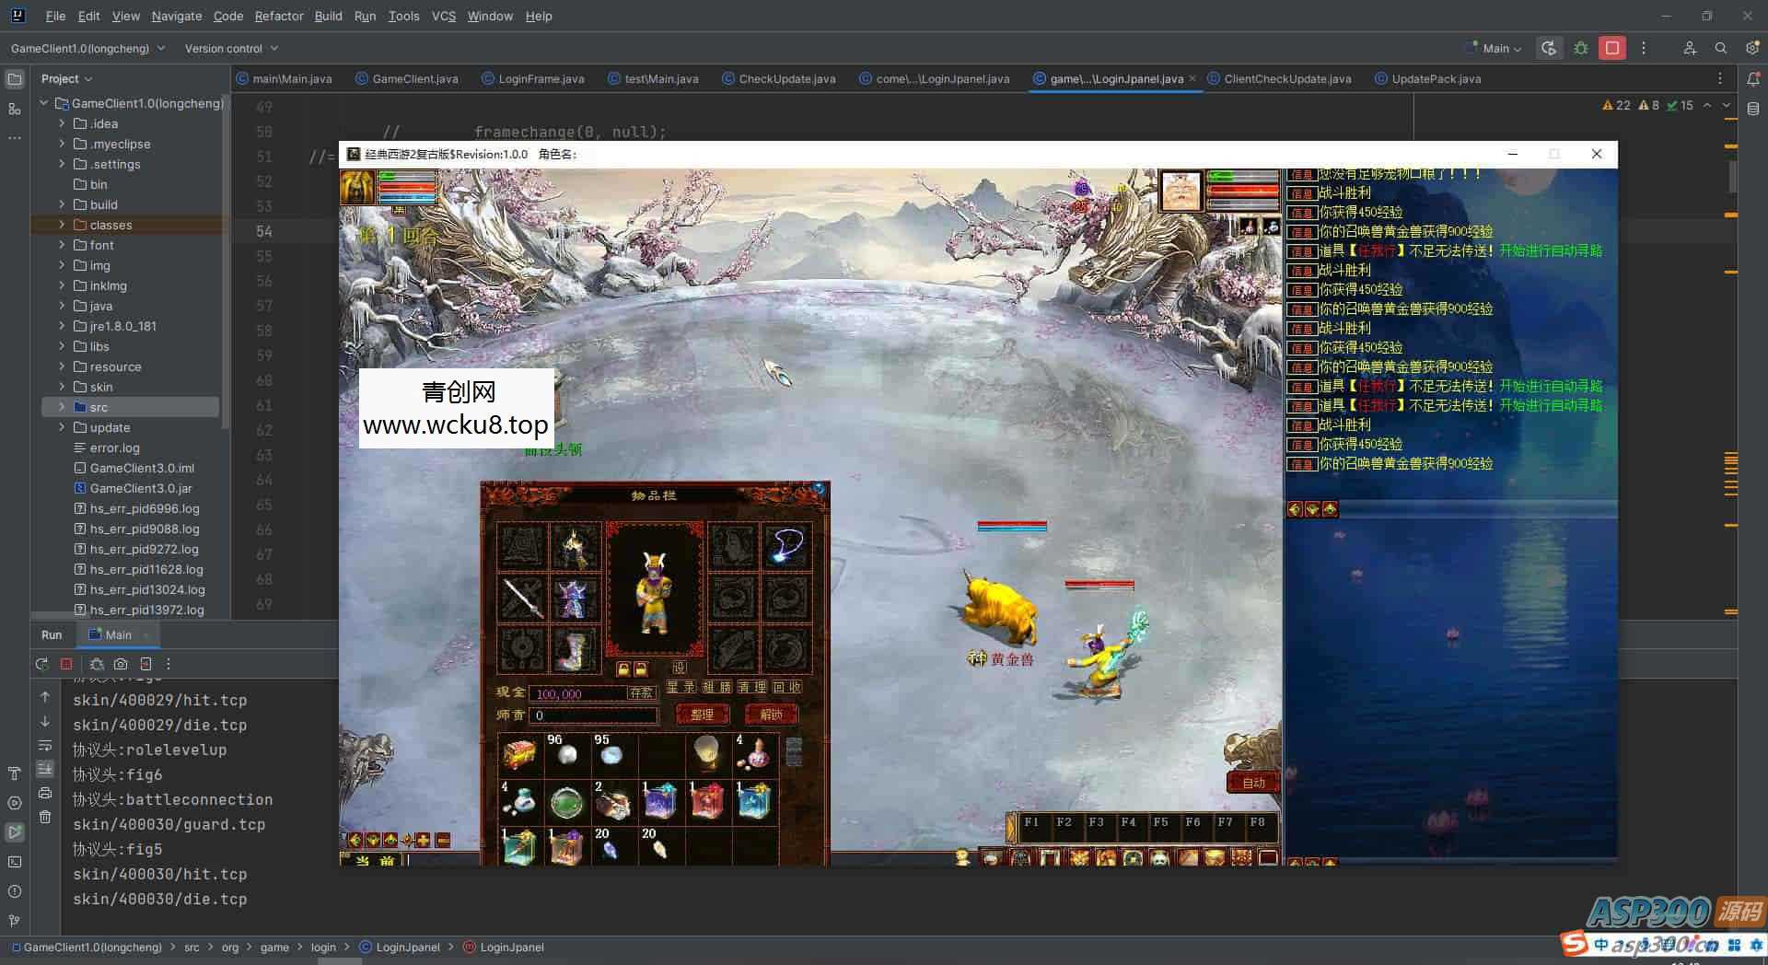Stop the running Main application
Screen dimensions: 1768x965
click(1611, 49)
